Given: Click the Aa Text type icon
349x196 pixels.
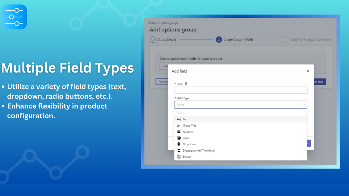Looking at the screenshot, I should 179,119.
